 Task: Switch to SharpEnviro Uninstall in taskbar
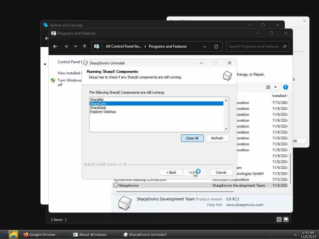(x=145, y=235)
